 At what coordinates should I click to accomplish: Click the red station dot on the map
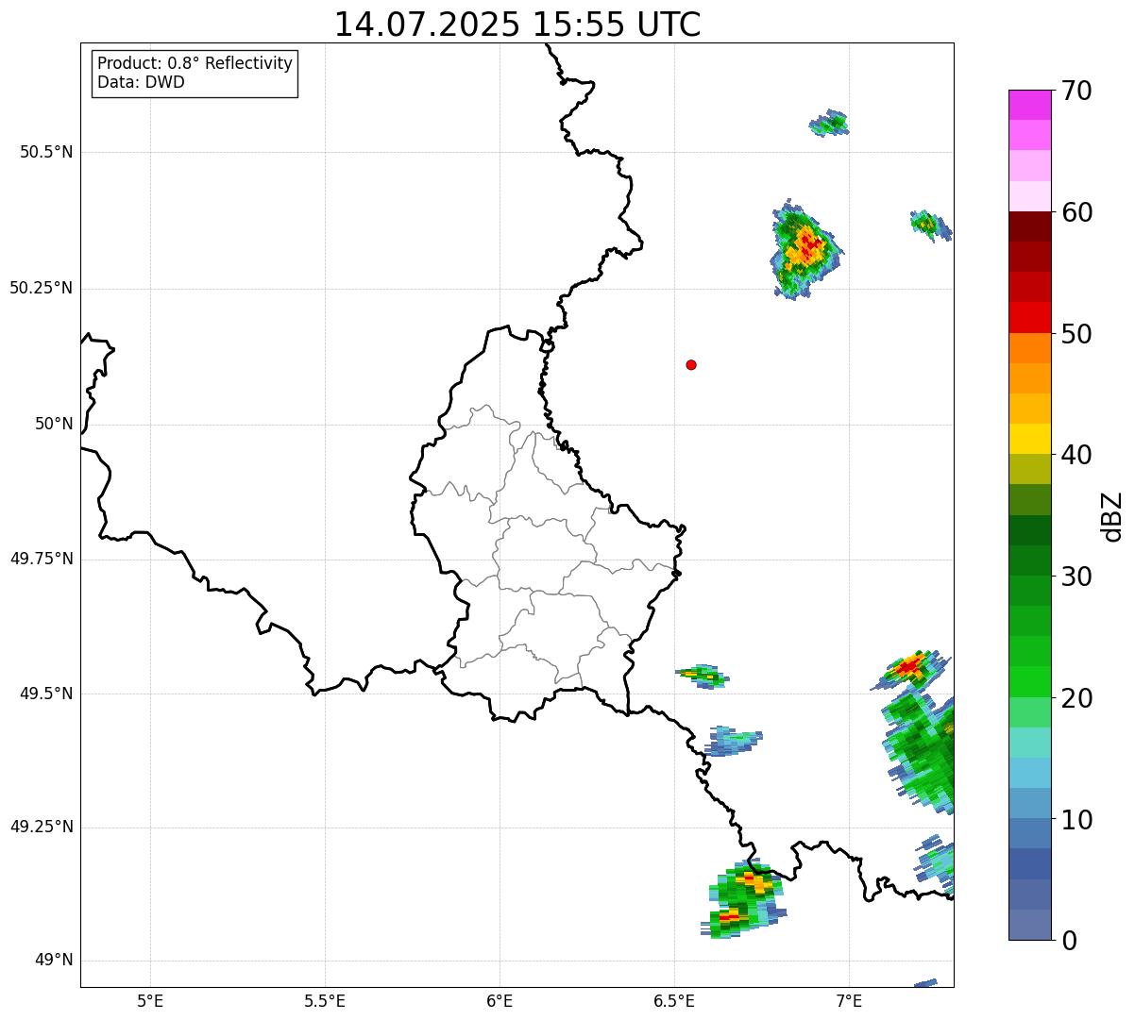691,364
